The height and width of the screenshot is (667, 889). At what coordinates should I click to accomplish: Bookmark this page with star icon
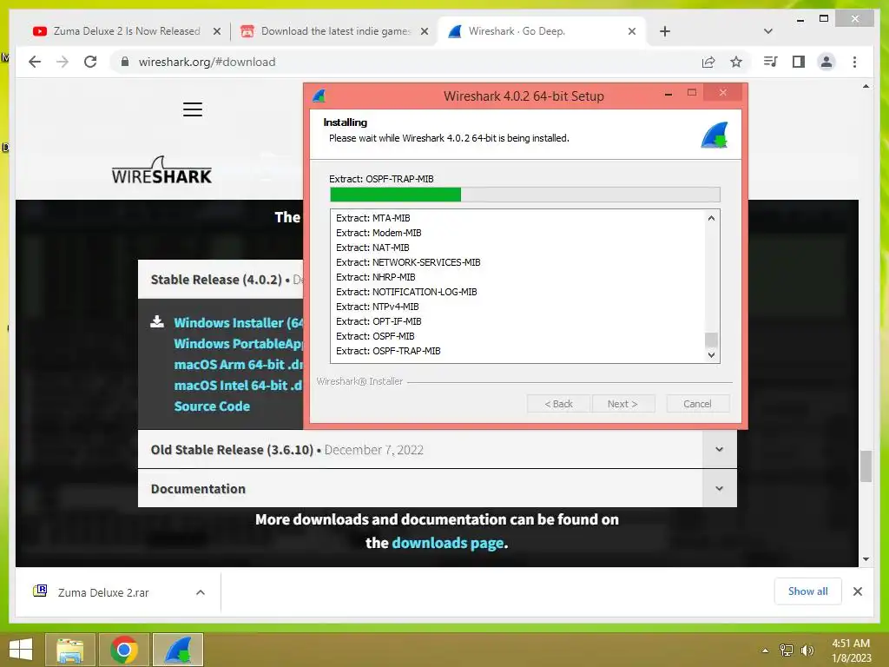point(736,62)
